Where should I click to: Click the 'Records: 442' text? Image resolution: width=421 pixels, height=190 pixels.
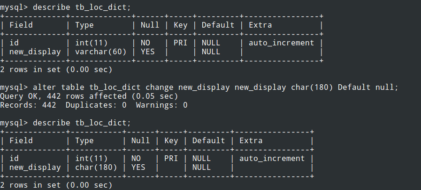point(28,105)
